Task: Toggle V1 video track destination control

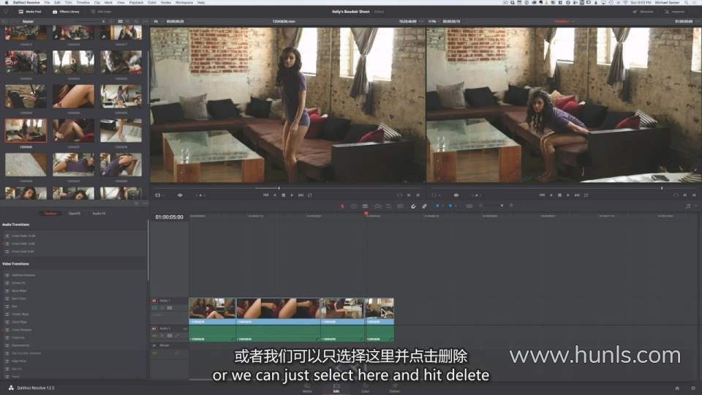Action: coord(154,301)
